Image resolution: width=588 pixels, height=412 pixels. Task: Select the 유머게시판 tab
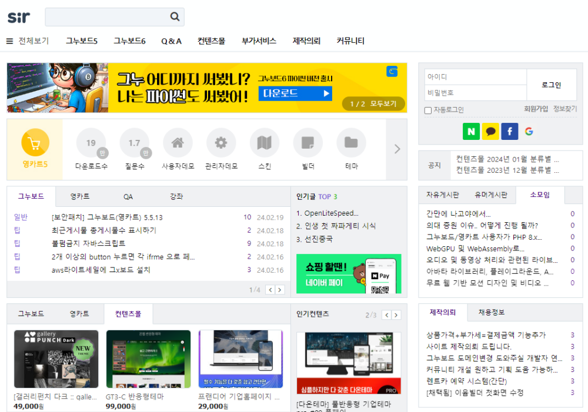click(491, 195)
